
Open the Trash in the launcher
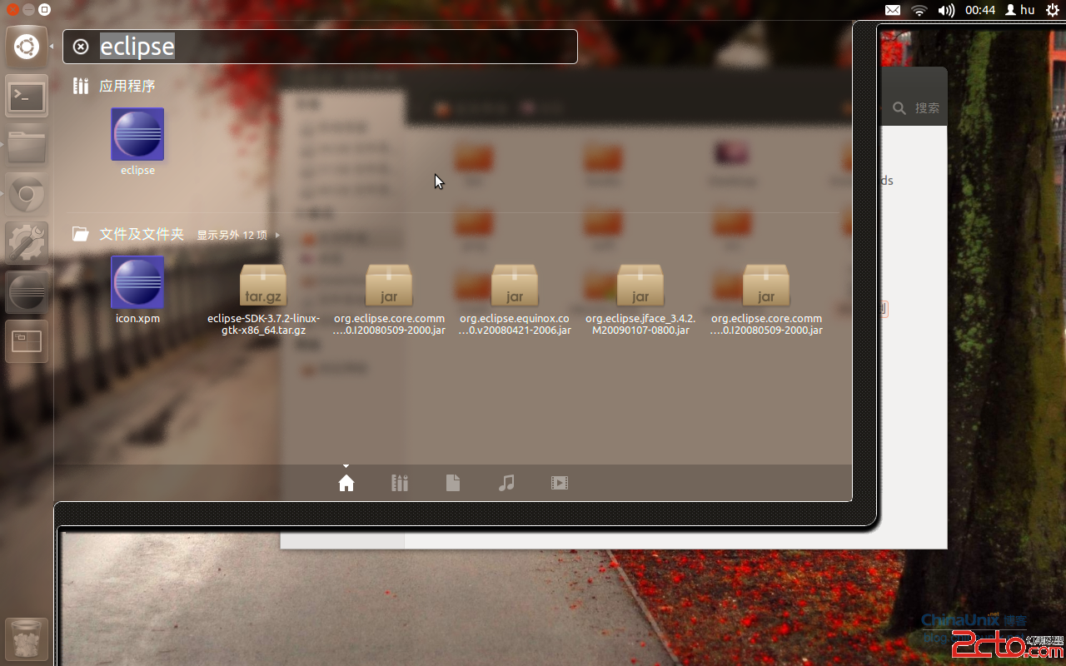tap(27, 639)
